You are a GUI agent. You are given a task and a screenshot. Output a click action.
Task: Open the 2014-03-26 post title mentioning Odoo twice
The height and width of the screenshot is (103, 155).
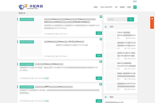click(x=49, y=64)
